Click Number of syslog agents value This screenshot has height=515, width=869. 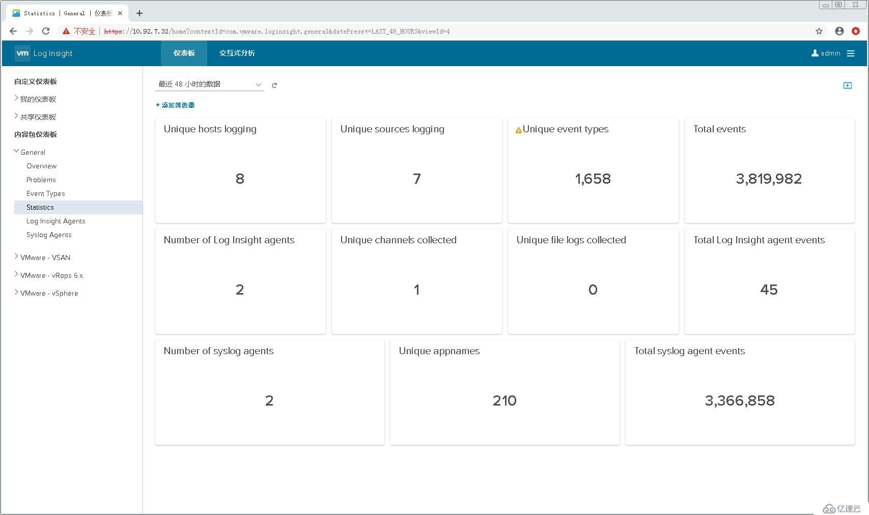pyautogui.click(x=269, y=400)
